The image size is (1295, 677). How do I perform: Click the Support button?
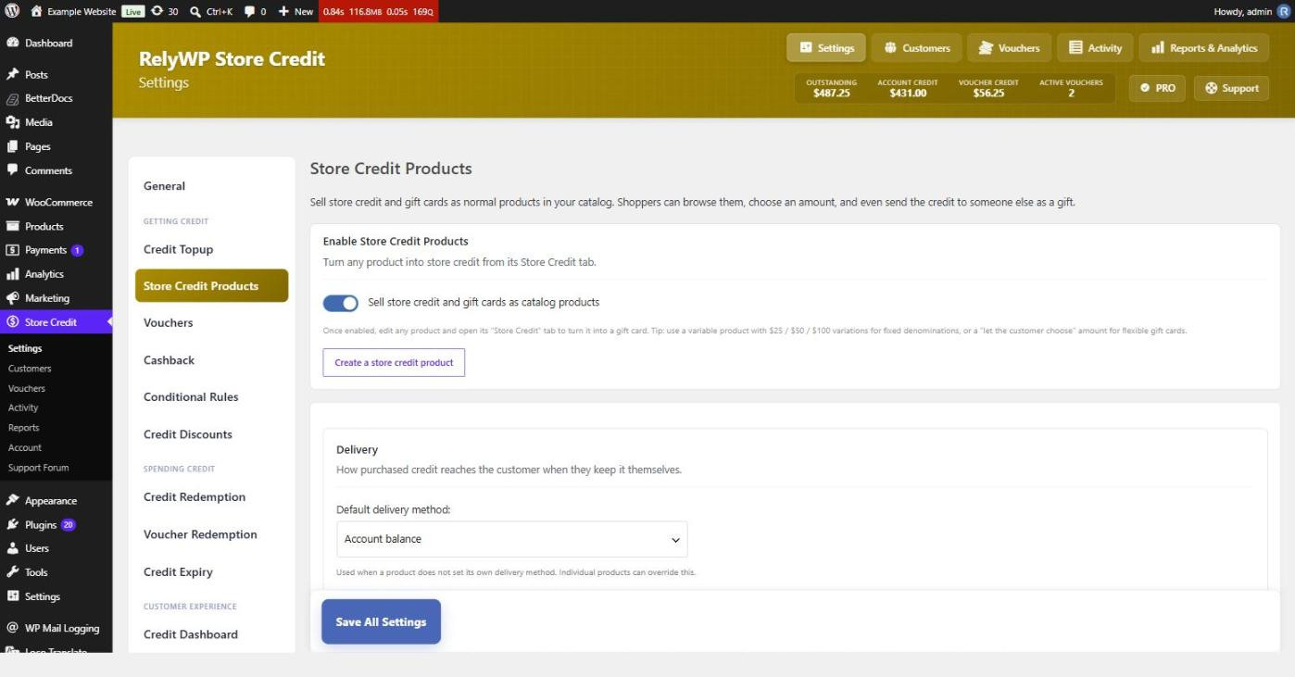[1232, 88]
